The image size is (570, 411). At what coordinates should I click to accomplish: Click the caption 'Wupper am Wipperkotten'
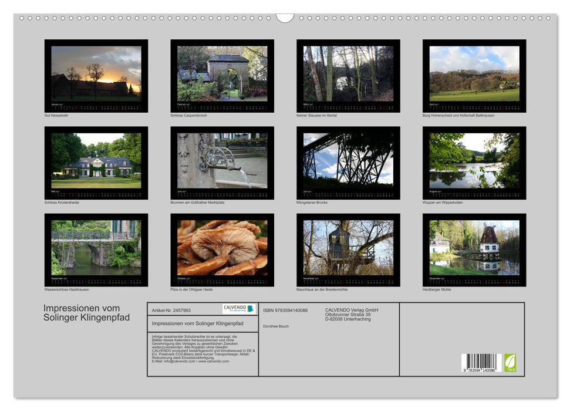(443, 202)
